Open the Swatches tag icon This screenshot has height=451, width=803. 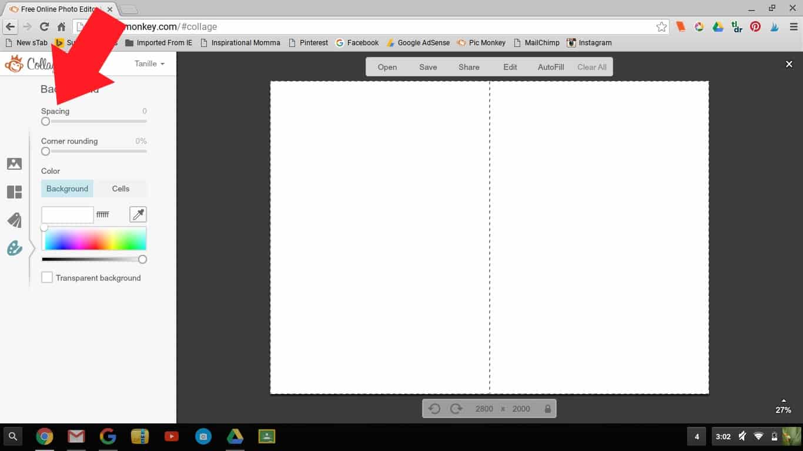tap(14, 220)
